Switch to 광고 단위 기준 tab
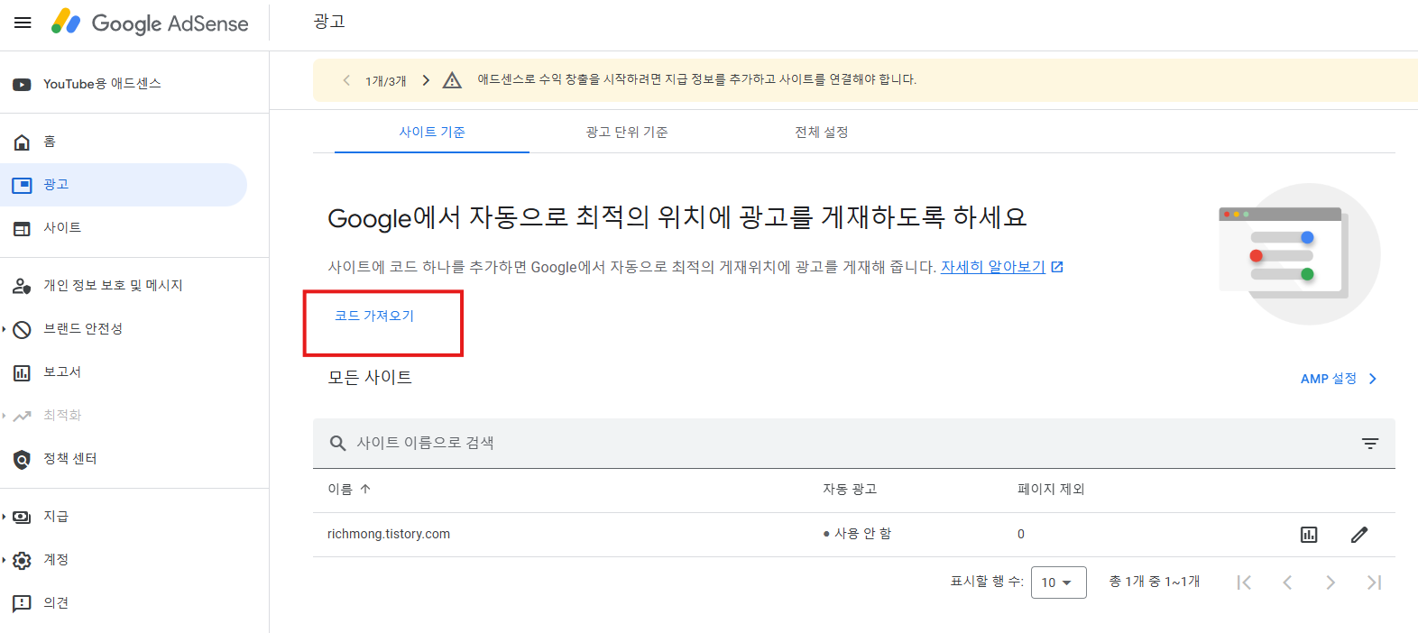 (x=627, y=133)
